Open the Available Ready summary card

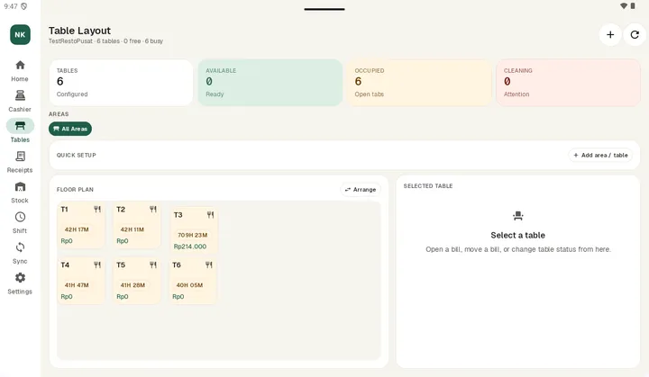pyautogui.click(x=270, y=82)
